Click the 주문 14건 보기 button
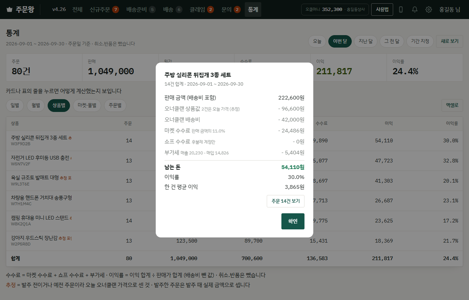This screenshot has height=300, width=469. pyautogui.click(x=285, y=201)
